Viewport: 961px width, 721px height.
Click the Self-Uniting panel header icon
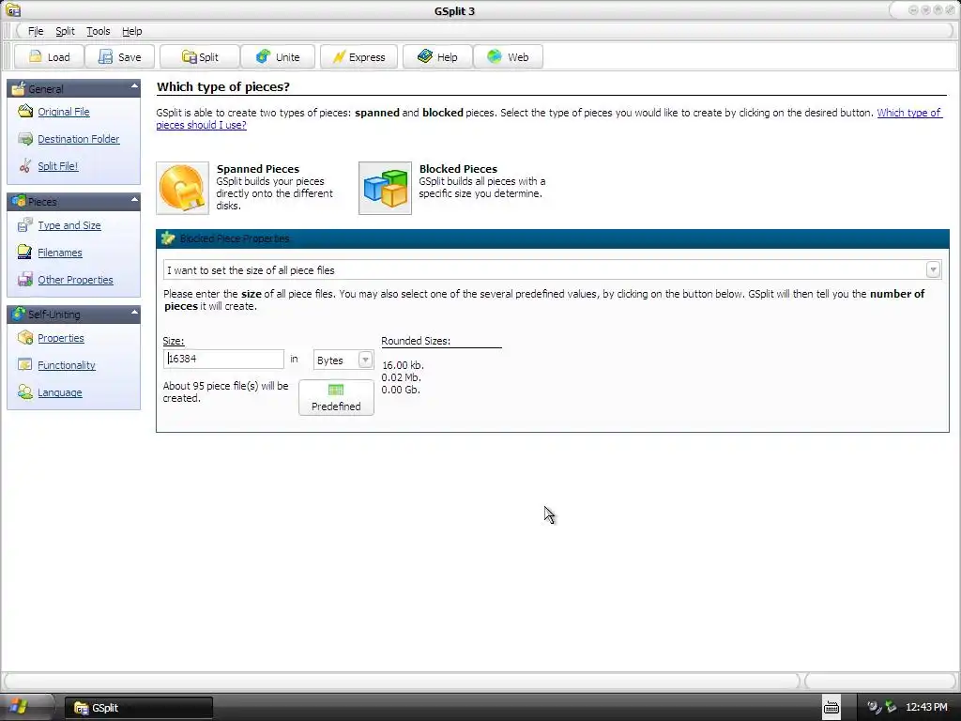pyautogui.click(x=19, y=314)
